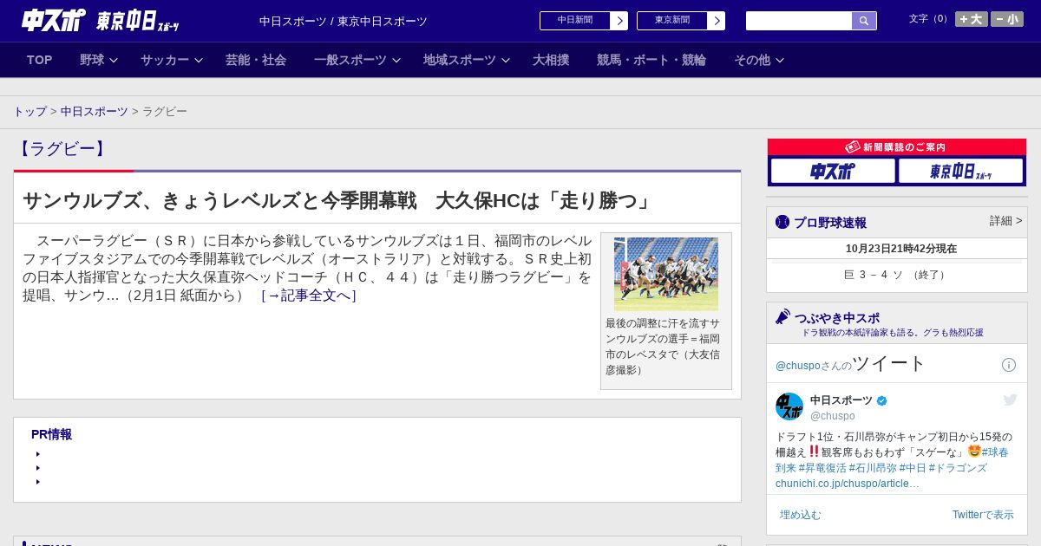The image size is (1041, 546).
Task: Expand chevron next to 地域スポーツ
Action: 506,61
